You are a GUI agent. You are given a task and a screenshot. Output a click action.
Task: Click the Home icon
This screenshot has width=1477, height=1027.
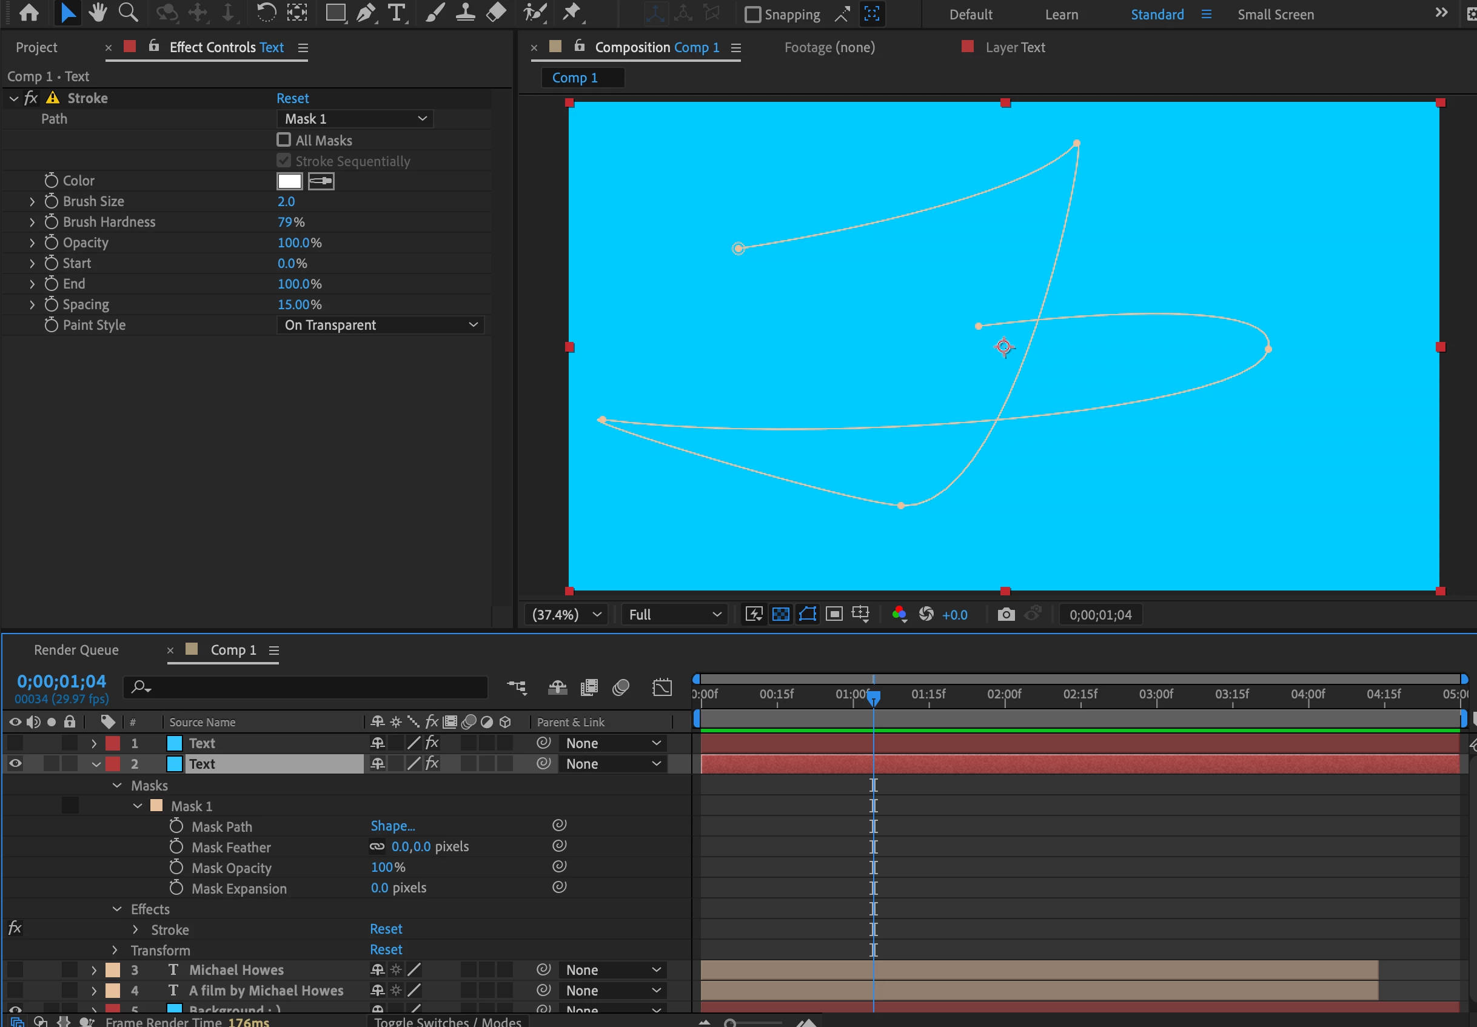pyautogui.click(x=29, y=13)
